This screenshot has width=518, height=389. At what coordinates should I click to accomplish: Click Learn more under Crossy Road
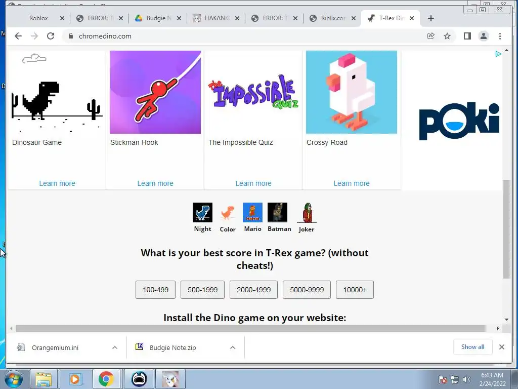pyautogui.click(x=352, y=183)
